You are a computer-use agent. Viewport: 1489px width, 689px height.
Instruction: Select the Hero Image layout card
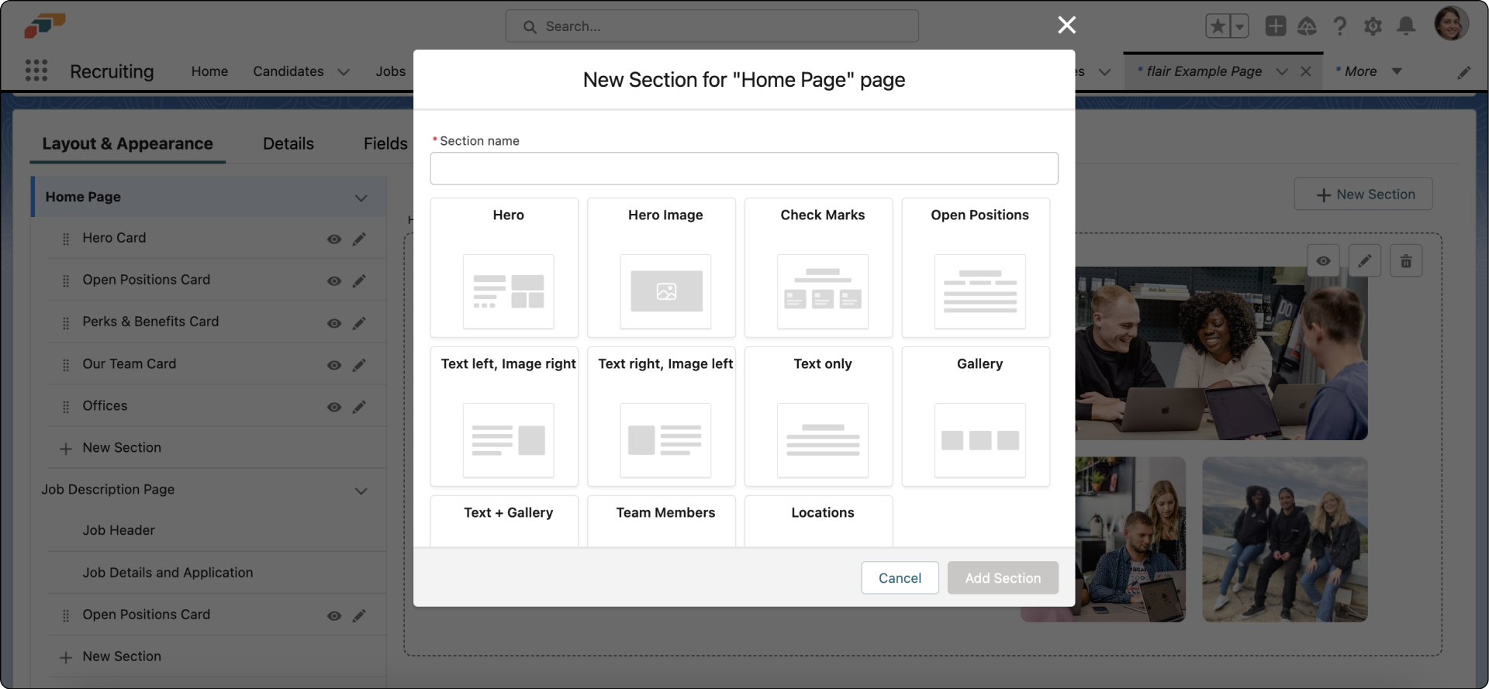(662, 267)
